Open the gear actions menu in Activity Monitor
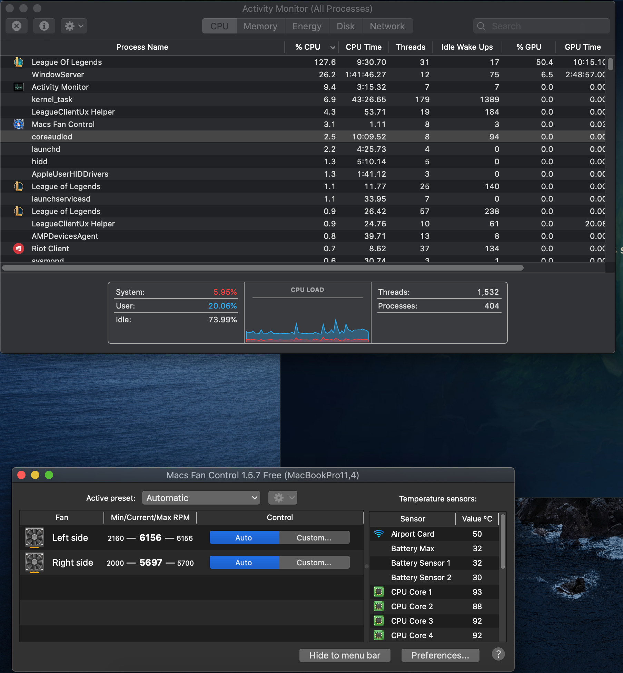623x673 pixels. click(x=74, y=26)
